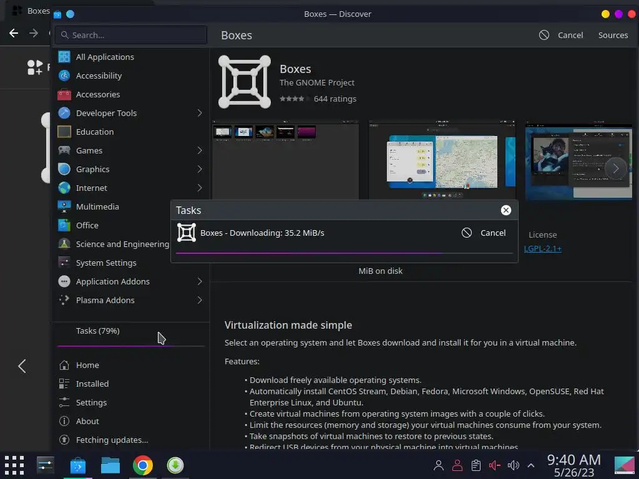
Task: Click the Boxes download progress bar
Action: 344,253
